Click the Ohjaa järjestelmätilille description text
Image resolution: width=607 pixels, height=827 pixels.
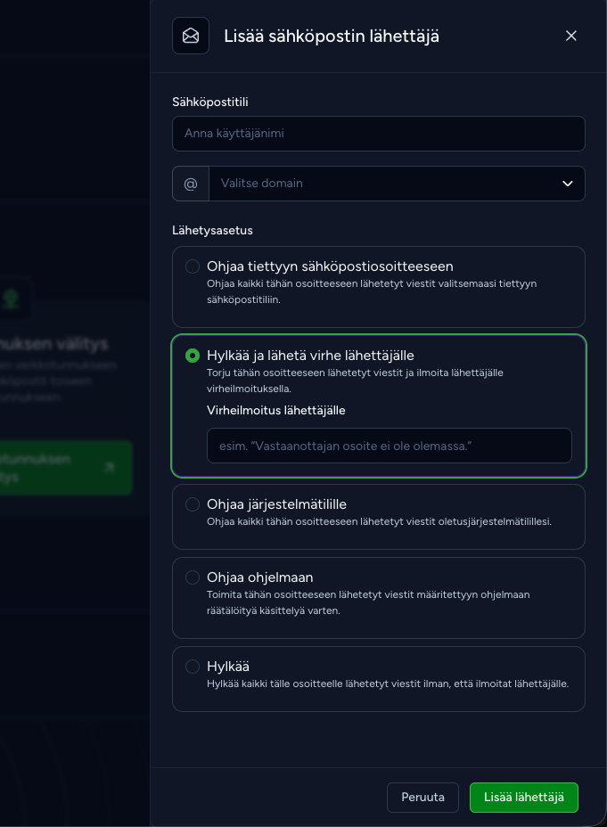pyautogui.click(x=379, y=521)
